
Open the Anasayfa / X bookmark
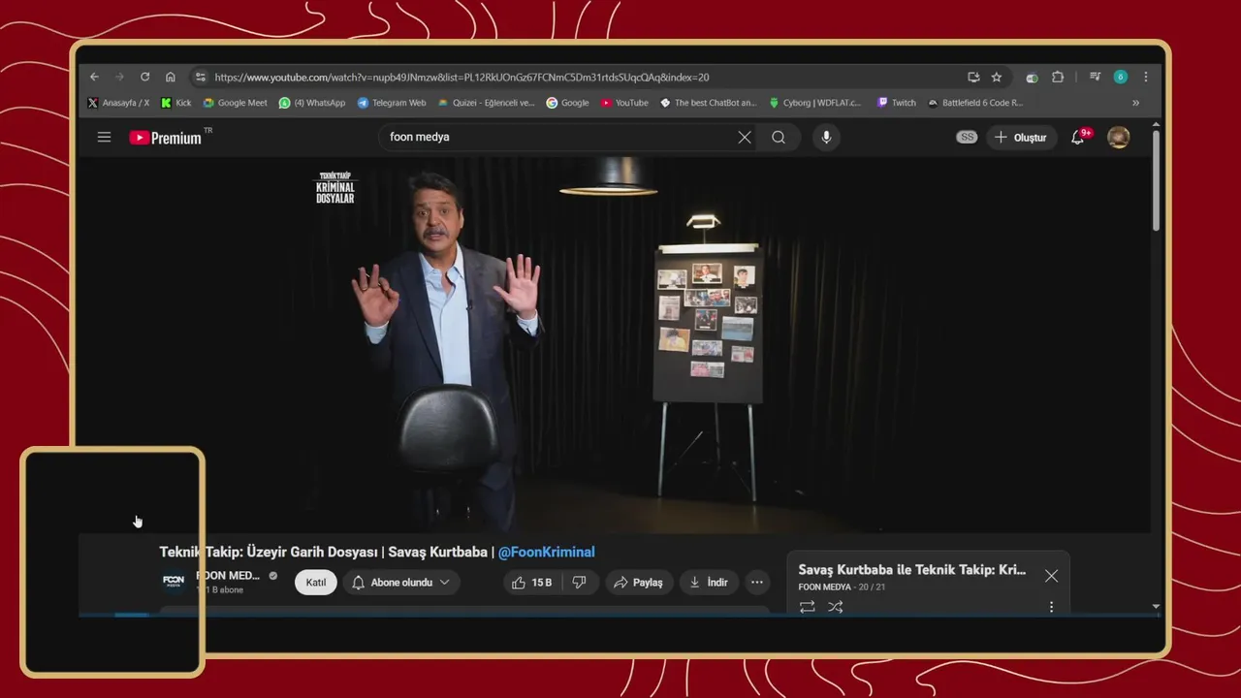[x=118, y=103]
